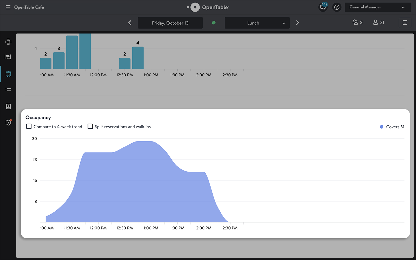Open the floor plan tables view in the sidebar
Viewport: 416px width, 260px height.
coord(8,57)
